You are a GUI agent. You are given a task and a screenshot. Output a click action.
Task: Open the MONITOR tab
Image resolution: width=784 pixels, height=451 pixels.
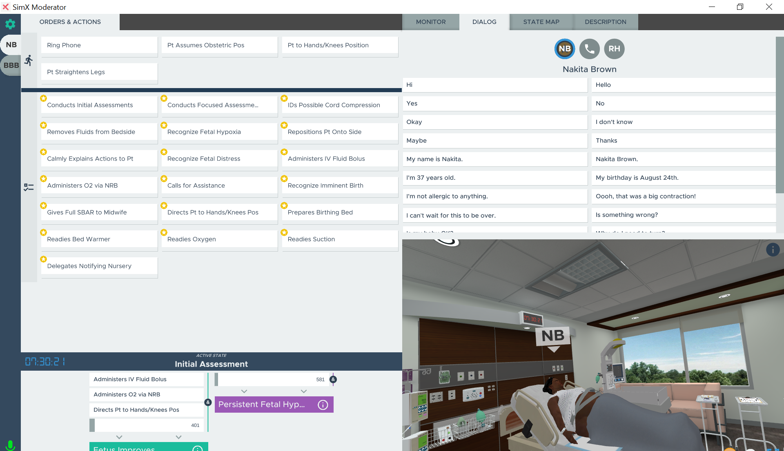[x=430, y=22]
